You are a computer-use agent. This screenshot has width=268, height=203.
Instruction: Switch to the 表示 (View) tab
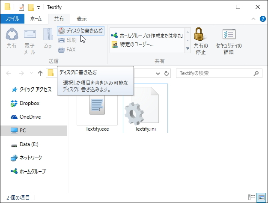pyautogui.click(x=81, y=19)
